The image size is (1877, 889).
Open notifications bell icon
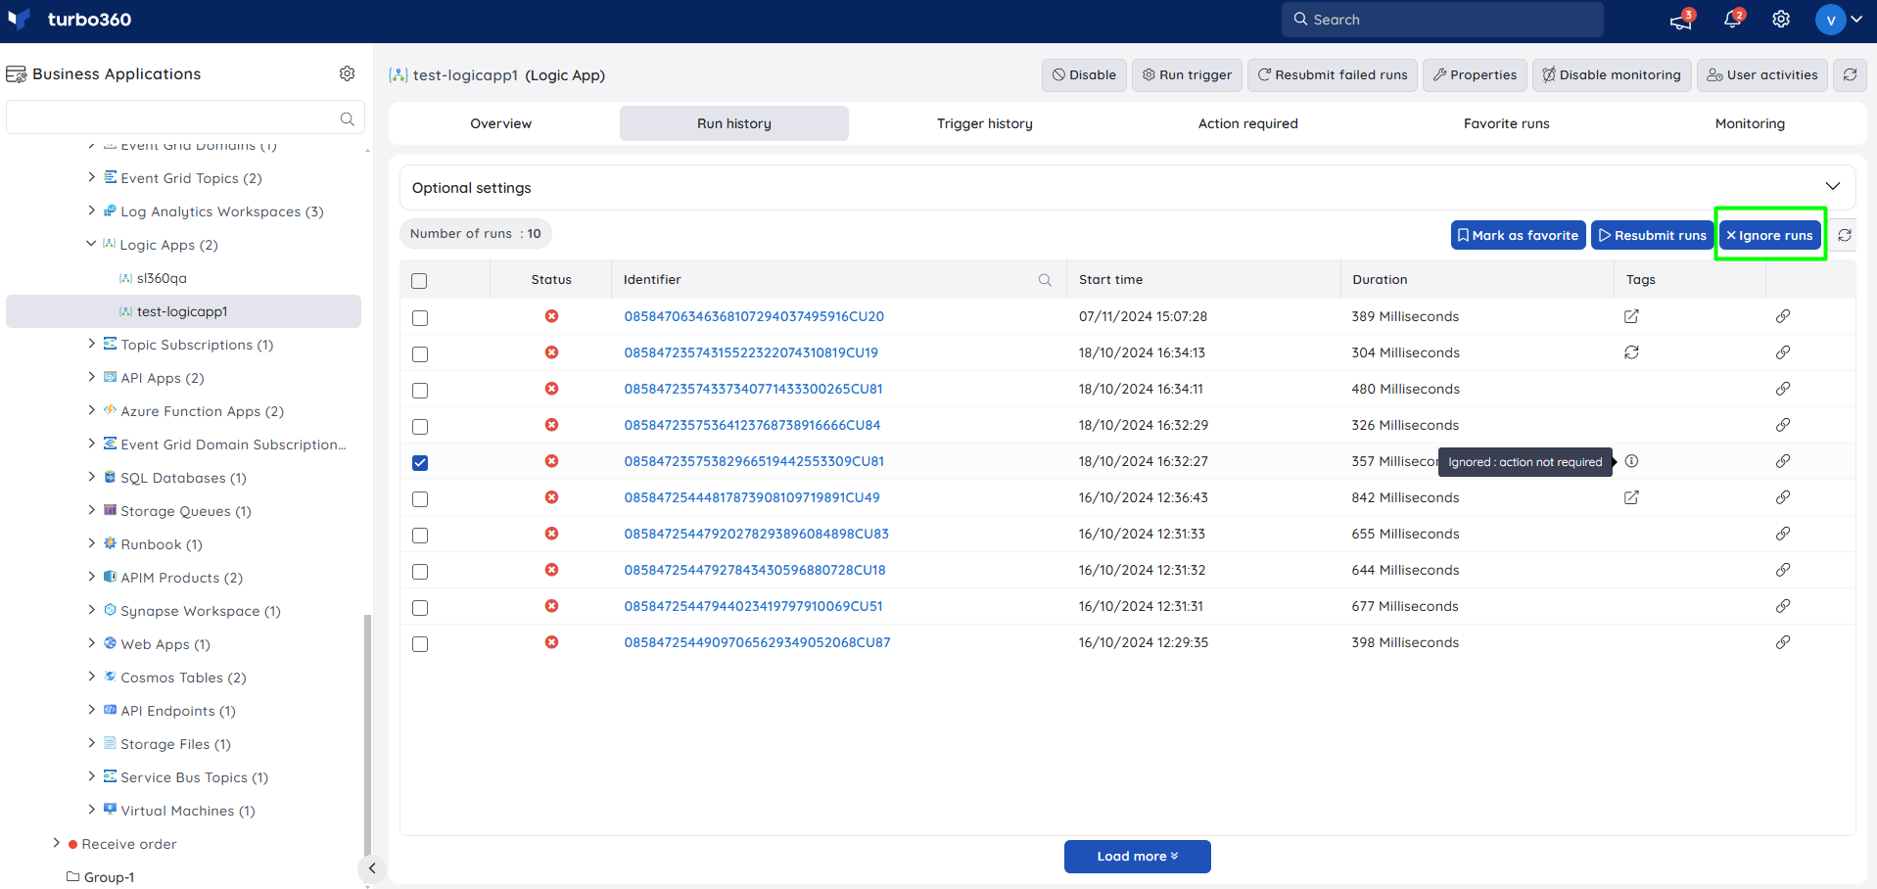point(1733,20)
